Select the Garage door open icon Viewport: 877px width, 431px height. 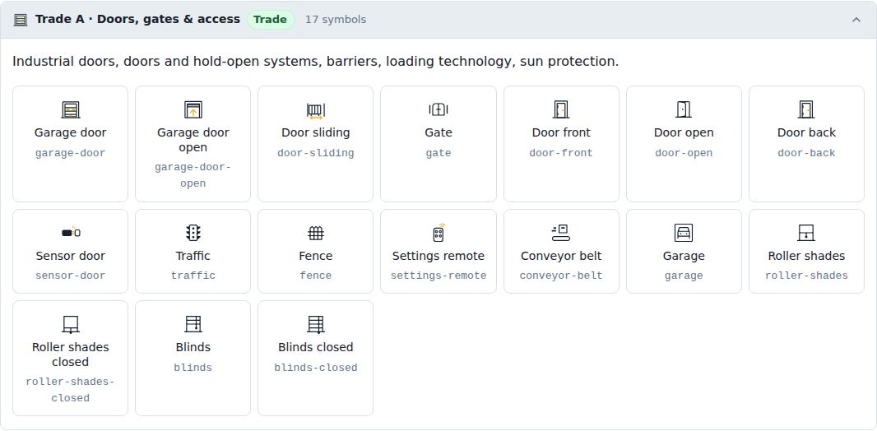point(193,109)
